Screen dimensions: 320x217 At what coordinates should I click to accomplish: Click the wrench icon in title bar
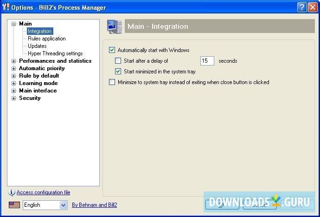coord(6,7)
